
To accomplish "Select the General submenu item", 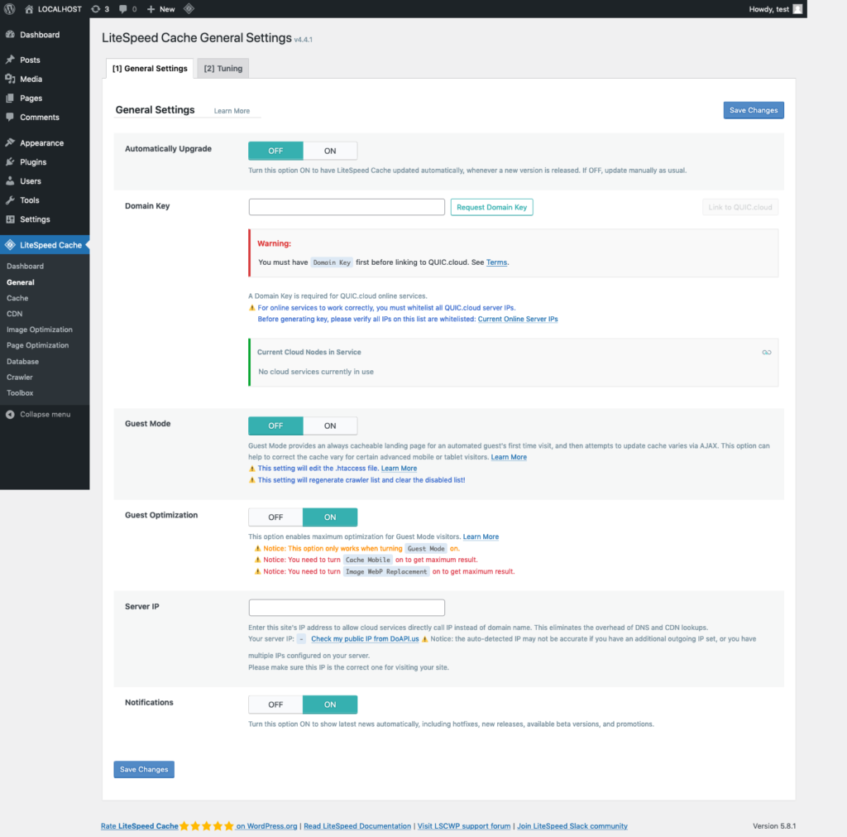I will pyautogui.click(x=21, y=282).
